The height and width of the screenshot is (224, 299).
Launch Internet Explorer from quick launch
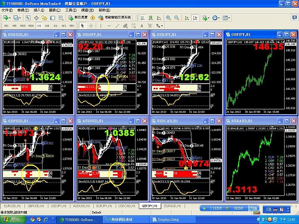46,220
